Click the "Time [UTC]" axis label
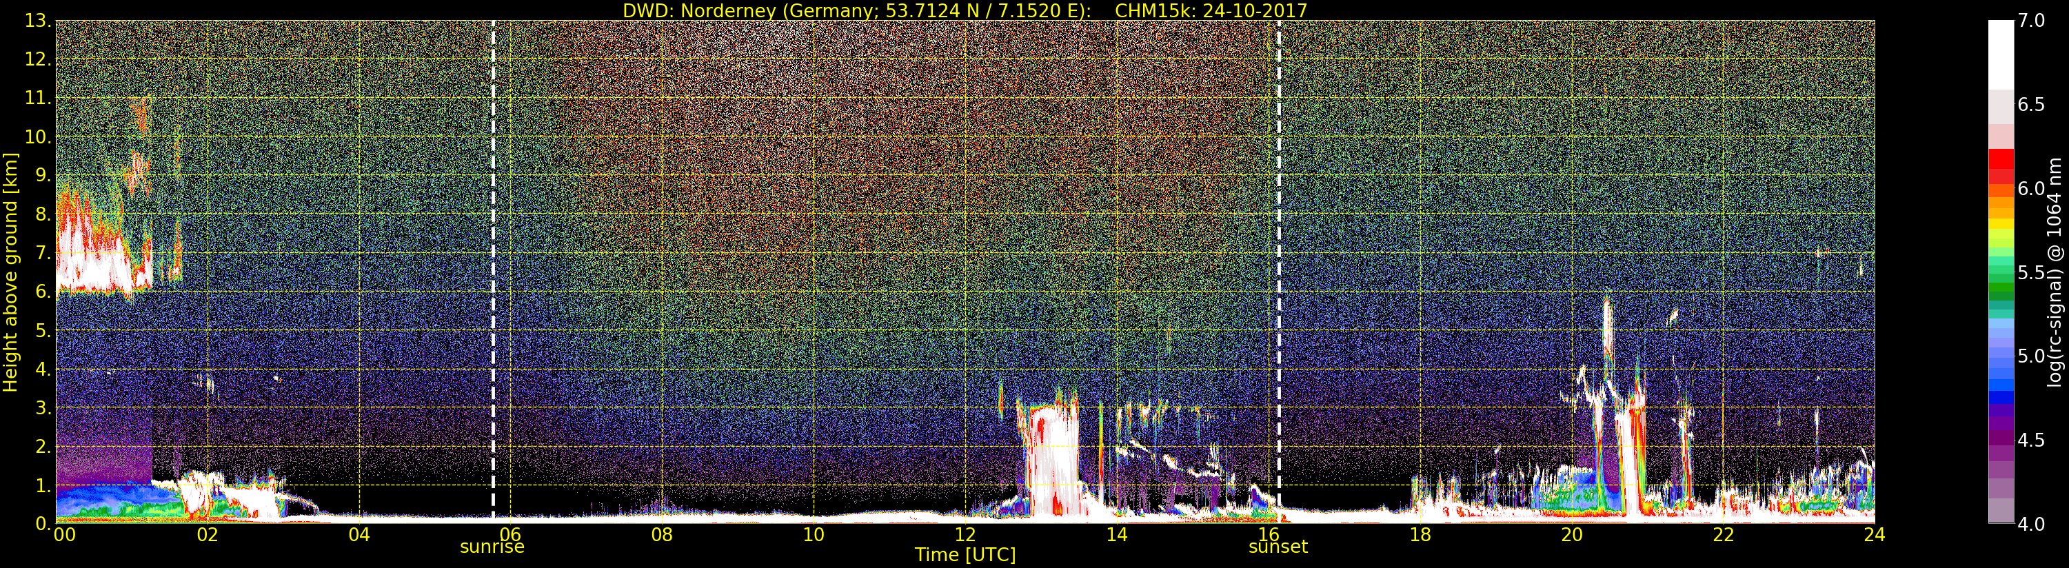 coord(965,554)
